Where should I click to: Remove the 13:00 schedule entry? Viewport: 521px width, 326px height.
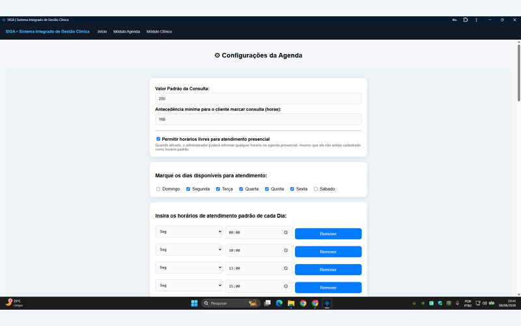tap(328, 270)
